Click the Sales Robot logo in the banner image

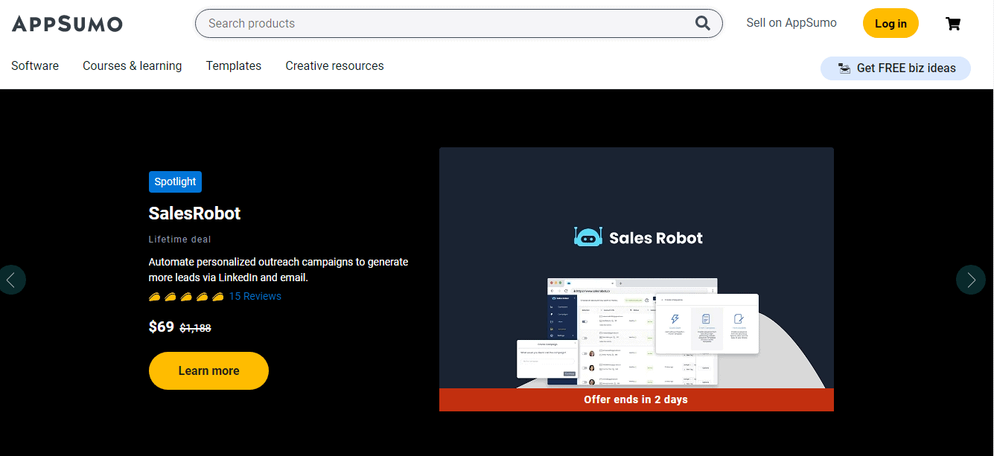coord(638,237)
